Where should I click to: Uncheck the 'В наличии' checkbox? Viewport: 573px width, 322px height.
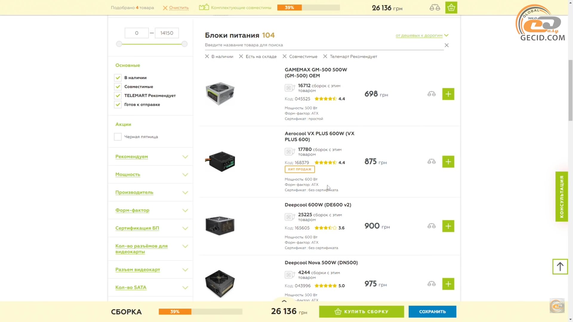(118, 78)
